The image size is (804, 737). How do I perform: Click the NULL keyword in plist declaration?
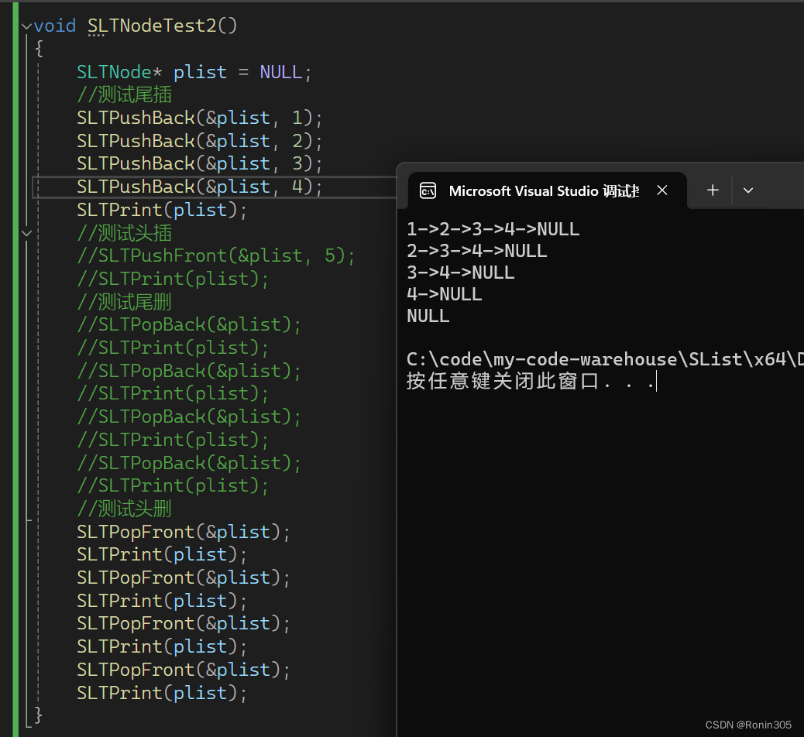coord(280,73)
